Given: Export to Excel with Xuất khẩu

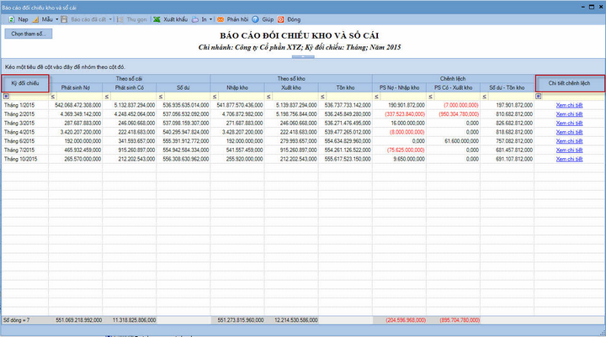Looking at the screenshot, I should pos(170,19).
